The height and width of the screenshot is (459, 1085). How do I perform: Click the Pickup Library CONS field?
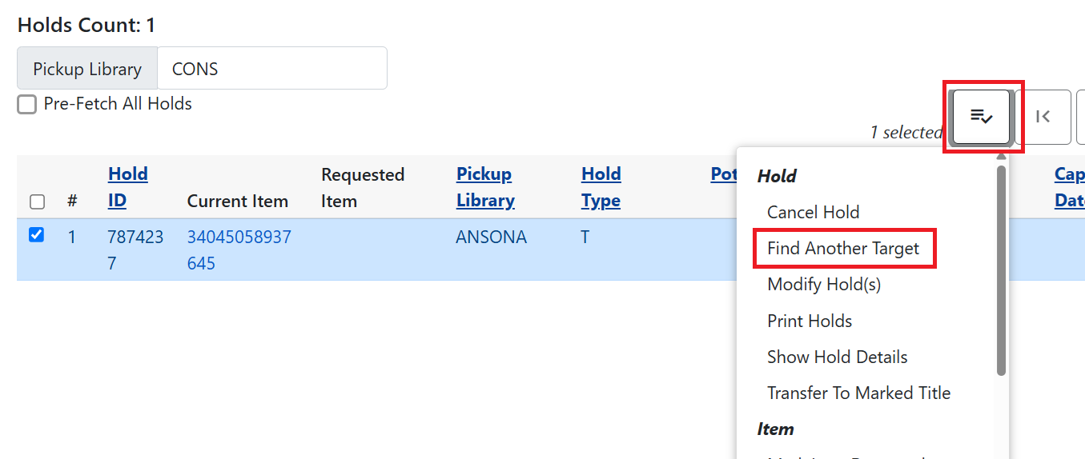point(271,69)
